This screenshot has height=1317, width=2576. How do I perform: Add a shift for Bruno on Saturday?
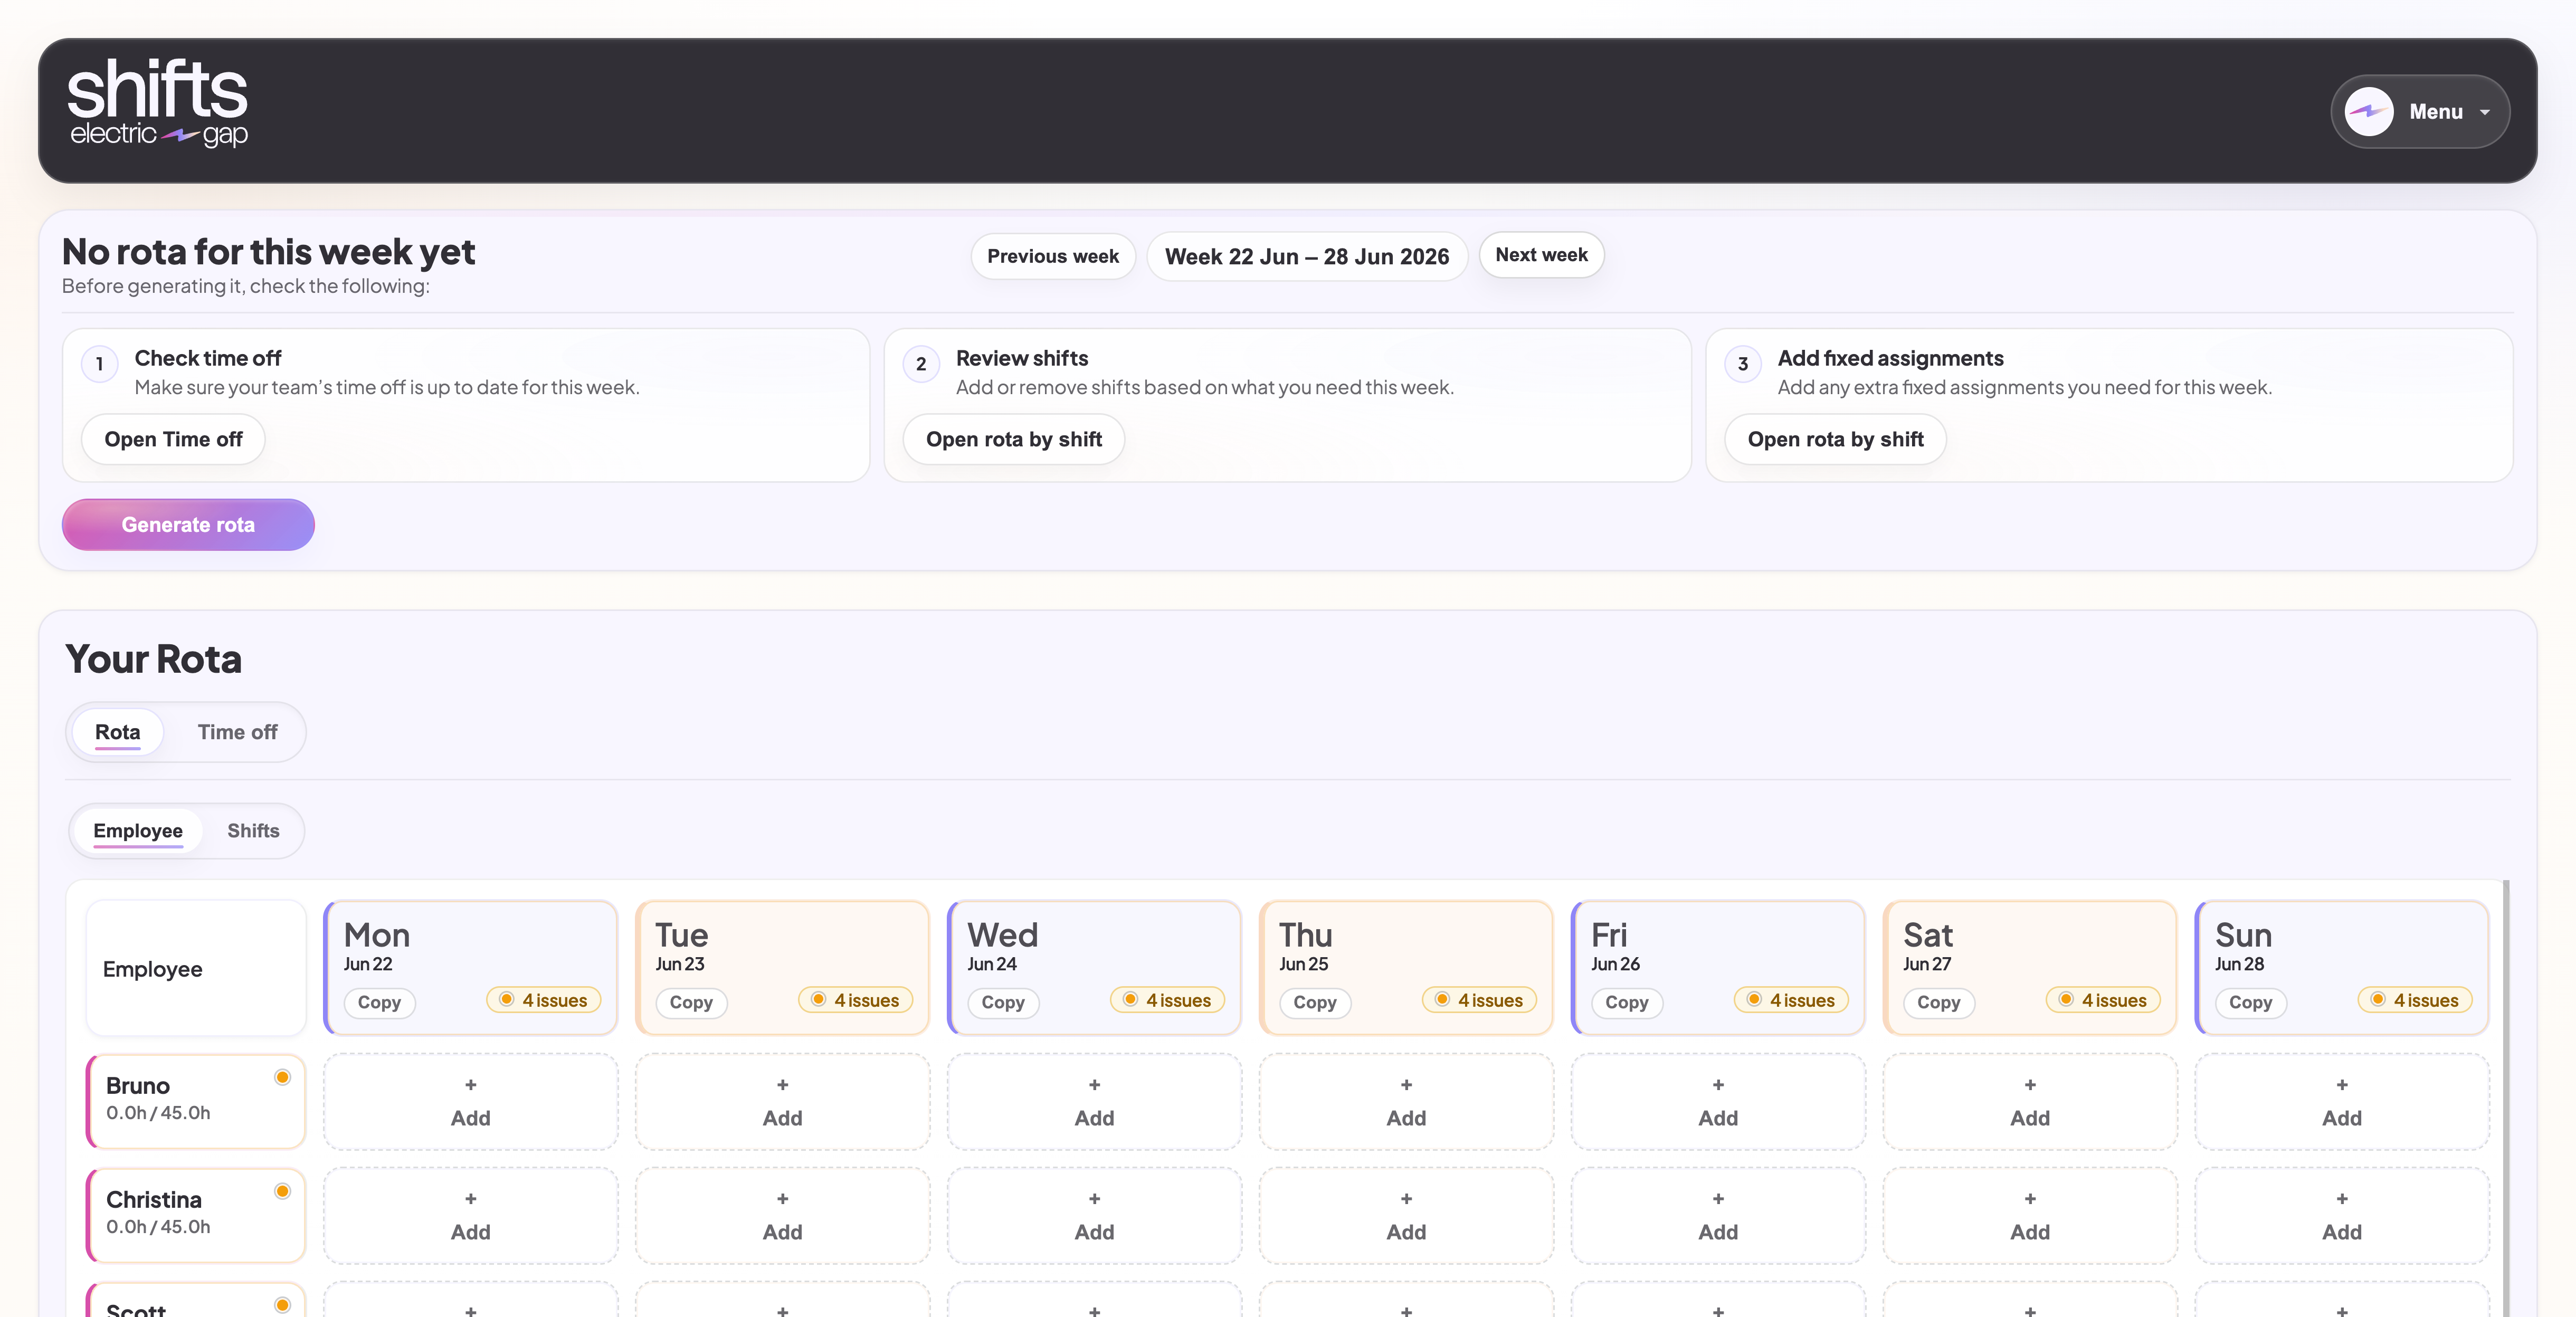tap(2031, 1101)
